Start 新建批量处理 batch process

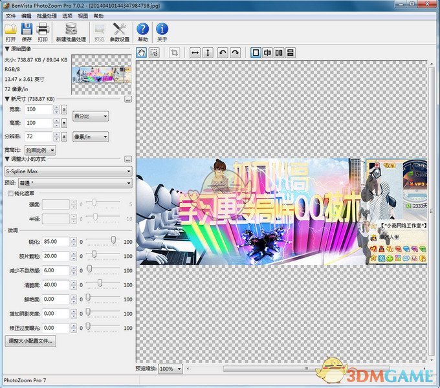[x=71, y=32]
